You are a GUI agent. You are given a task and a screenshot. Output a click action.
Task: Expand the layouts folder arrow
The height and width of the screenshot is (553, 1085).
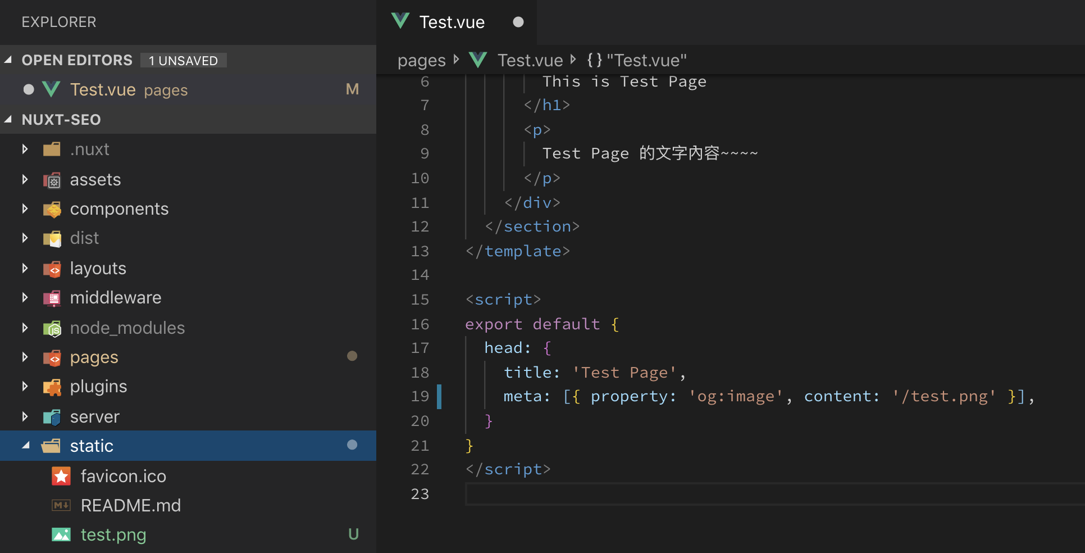[25, 269]
